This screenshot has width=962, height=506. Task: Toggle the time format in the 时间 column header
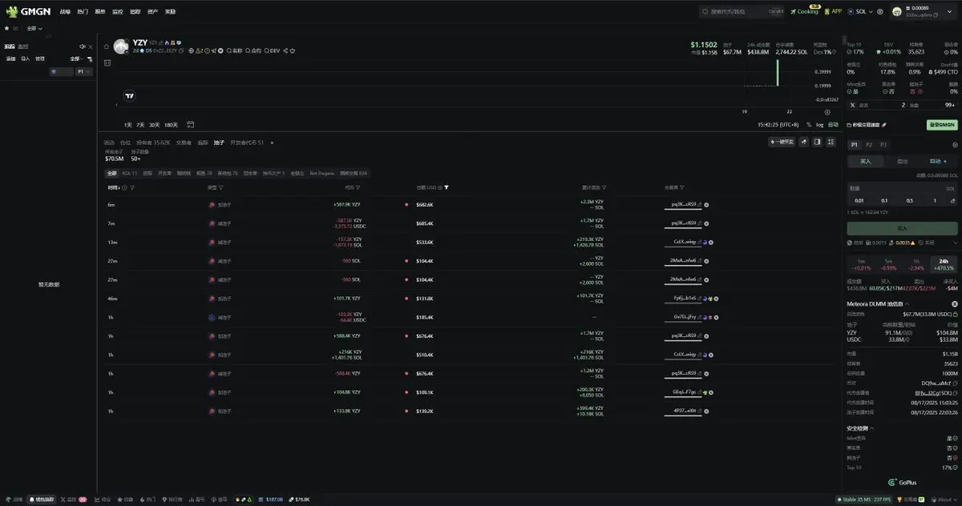[x=124, y=187]
